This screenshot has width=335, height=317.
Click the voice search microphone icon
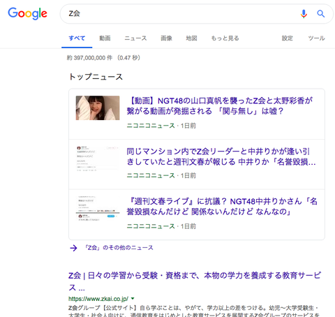(x=304, y=14)
